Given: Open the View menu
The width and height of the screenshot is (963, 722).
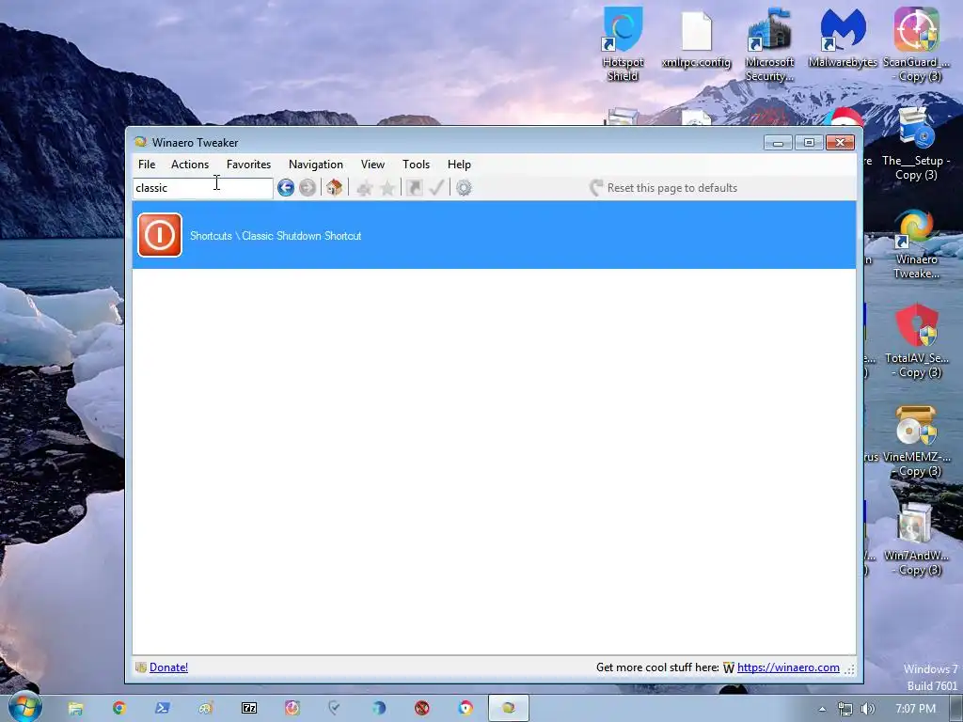Looking at the screenshot, I should pos(372,164).
